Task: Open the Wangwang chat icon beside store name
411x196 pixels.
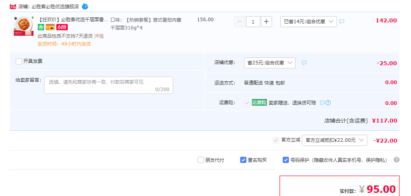Action: [85, 6]
